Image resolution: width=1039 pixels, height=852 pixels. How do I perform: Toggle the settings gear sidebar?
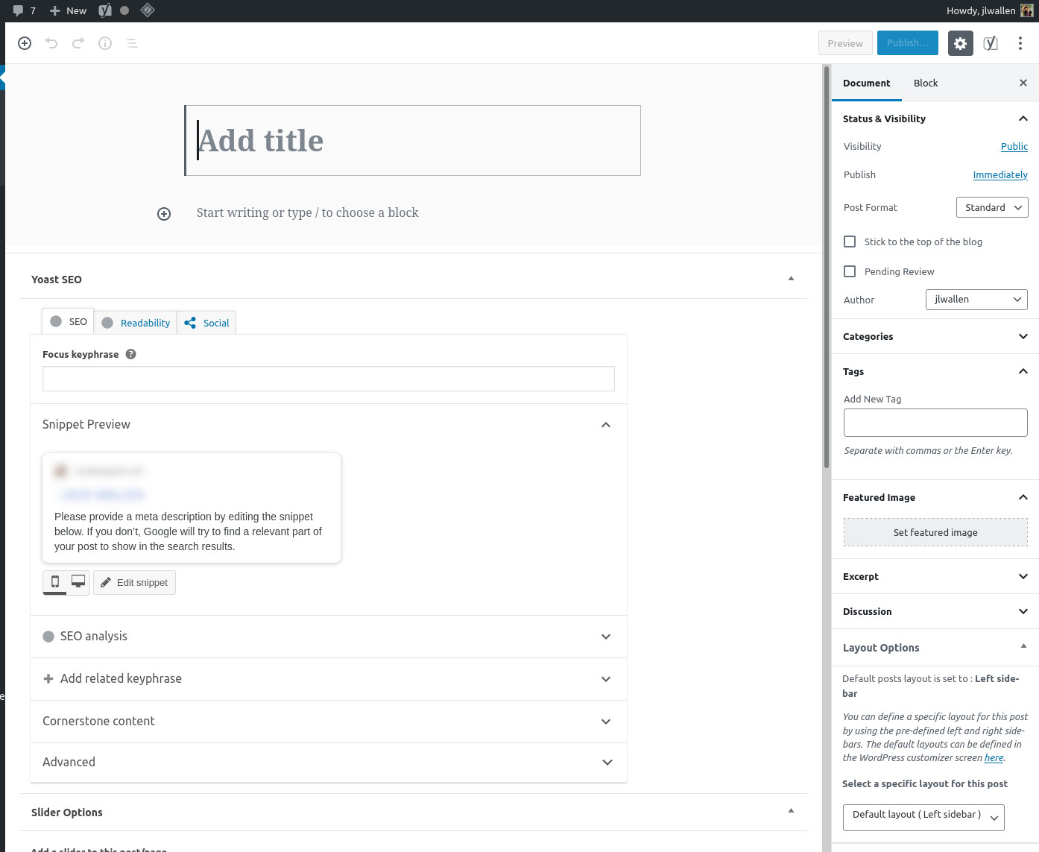coord(961,43)
